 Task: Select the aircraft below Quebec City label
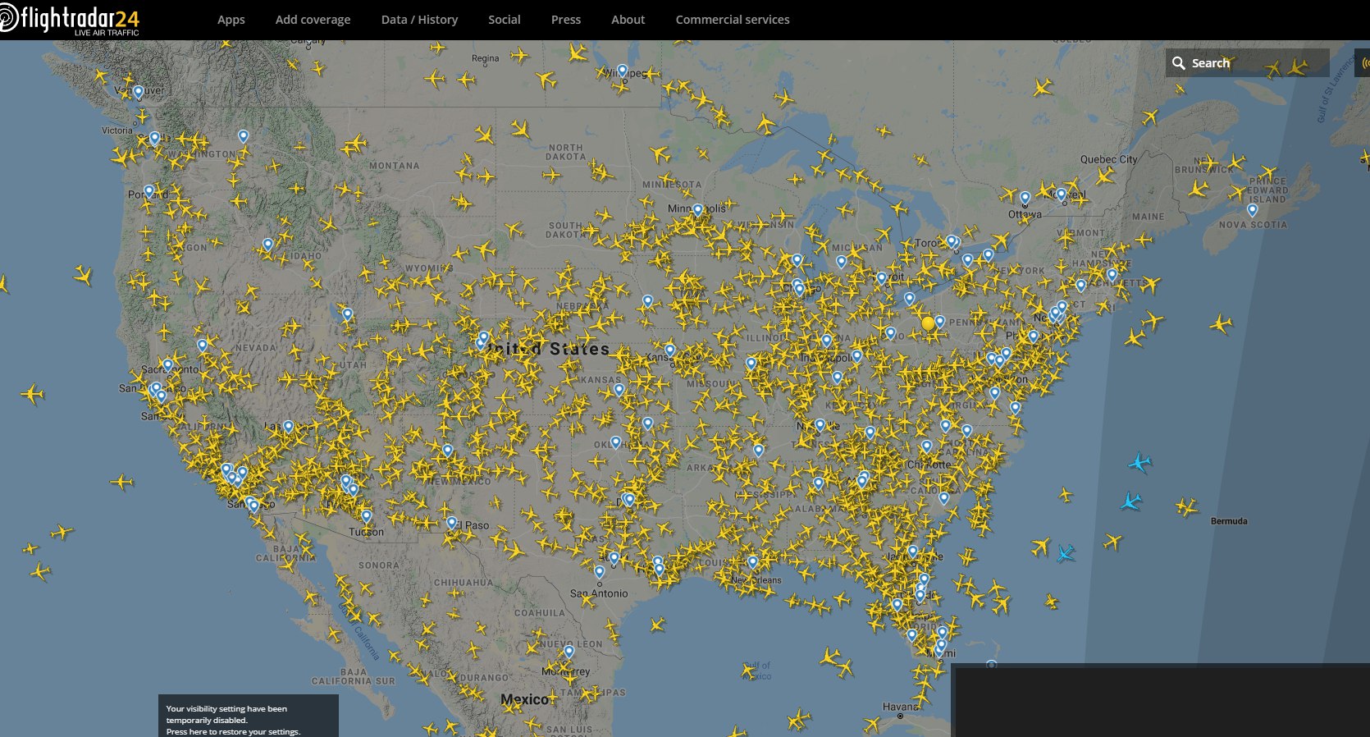click(x=1105, y=176)
